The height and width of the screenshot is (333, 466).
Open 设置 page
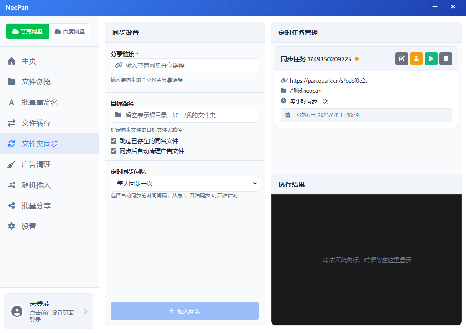point(50,226)
